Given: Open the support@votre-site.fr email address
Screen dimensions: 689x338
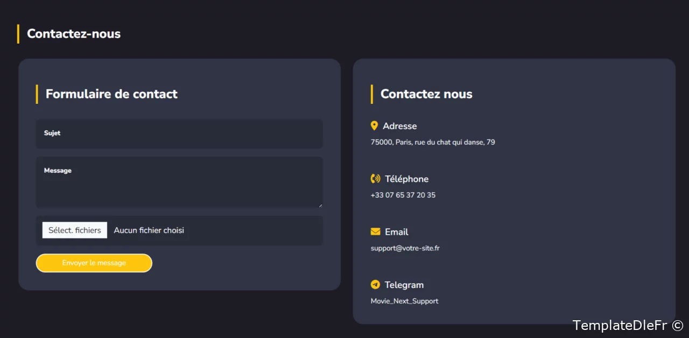Looking at the screenshot, I should pos(405,249).
